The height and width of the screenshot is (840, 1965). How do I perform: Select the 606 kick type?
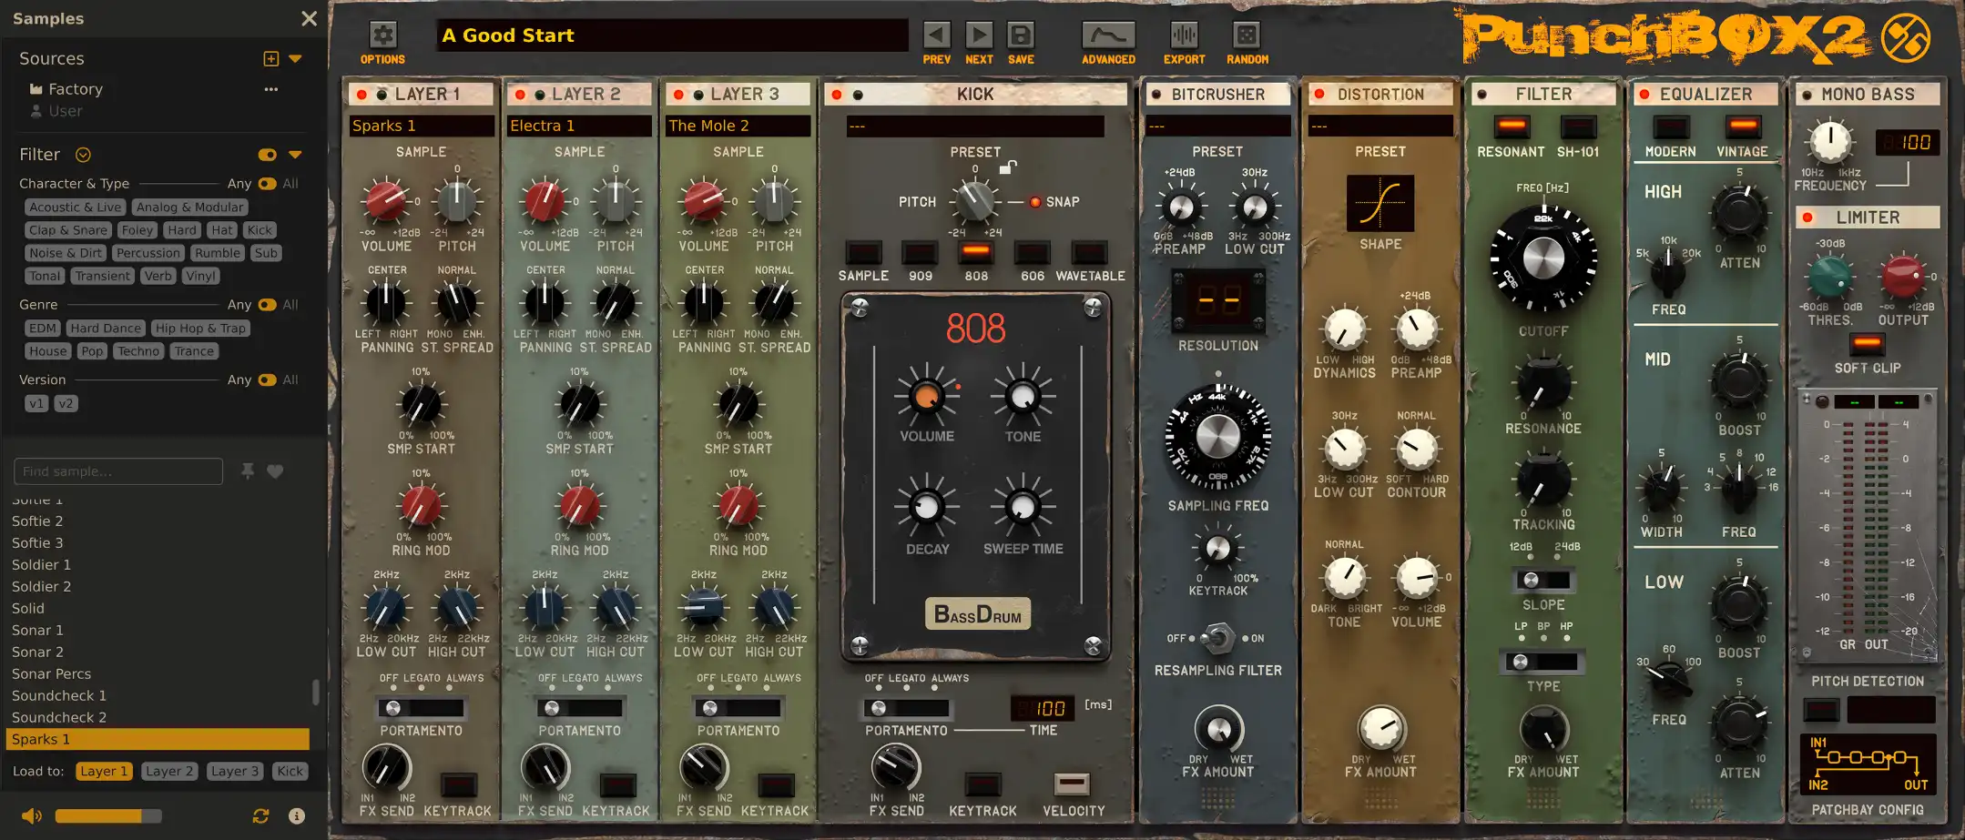[x=1033, y=252]
